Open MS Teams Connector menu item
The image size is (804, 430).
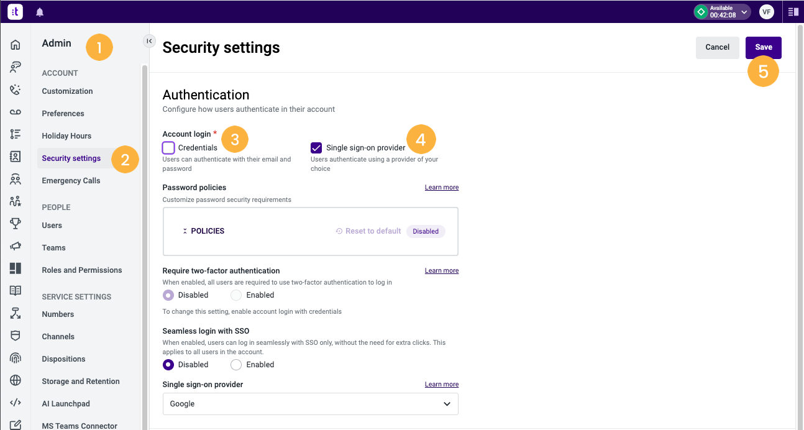(x=80, y=426)
